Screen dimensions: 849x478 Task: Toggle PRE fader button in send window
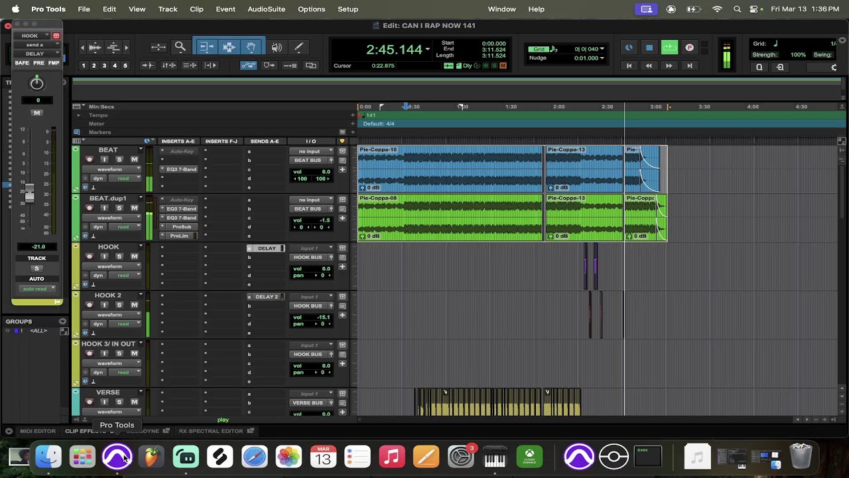tap(38, 62)
